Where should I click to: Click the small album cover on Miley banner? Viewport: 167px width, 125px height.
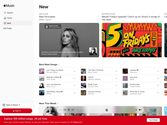93,51
